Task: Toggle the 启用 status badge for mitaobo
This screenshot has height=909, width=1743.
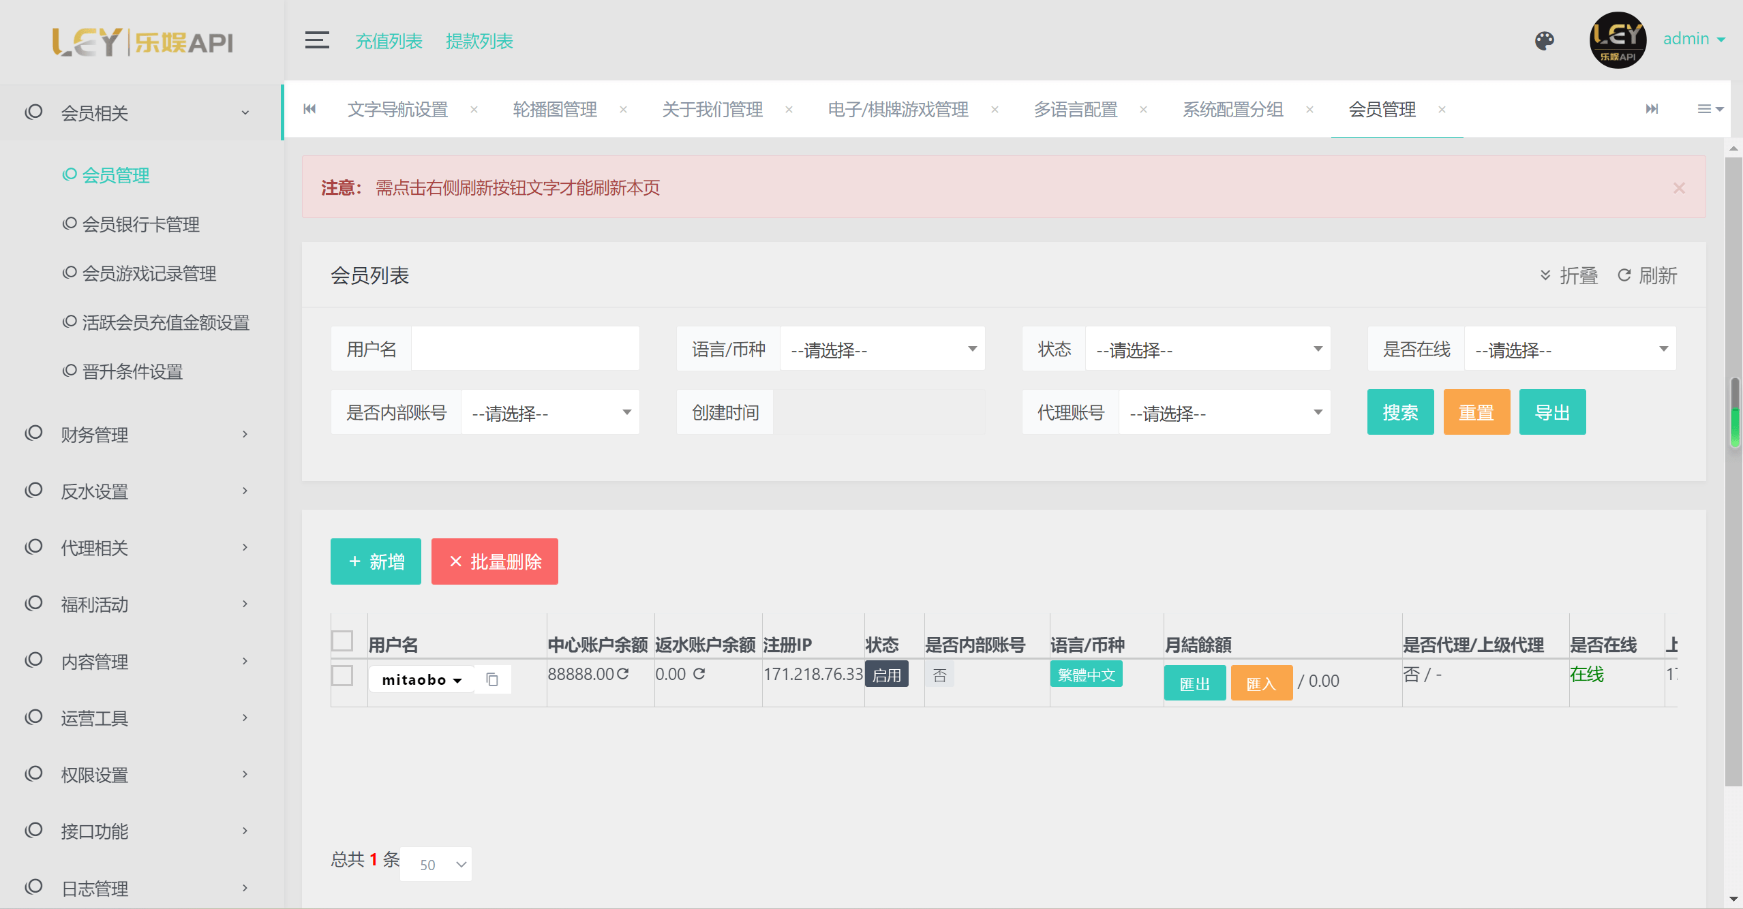Action: [886, 675]
